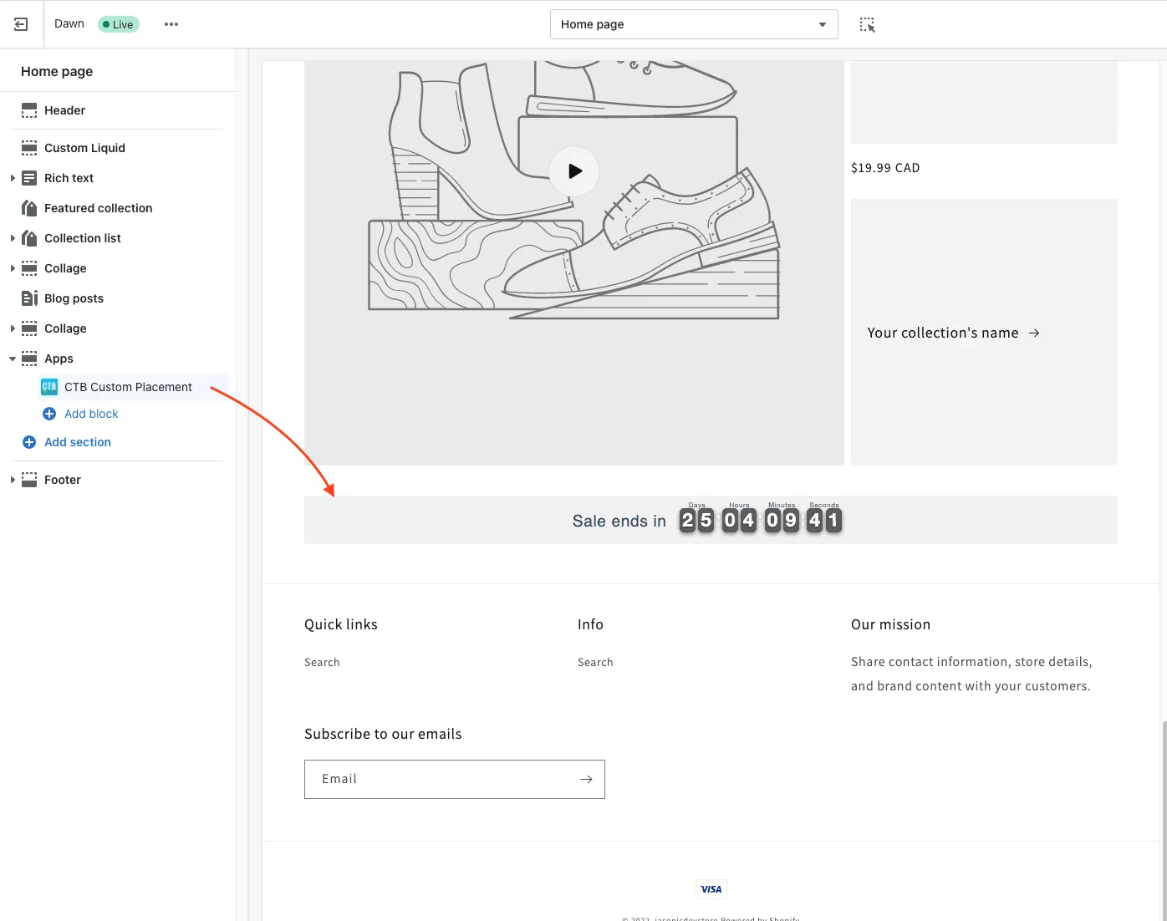Expand the Rich text section
Image resolution: width=1167 pixels, height=921 pixels.
13,178
